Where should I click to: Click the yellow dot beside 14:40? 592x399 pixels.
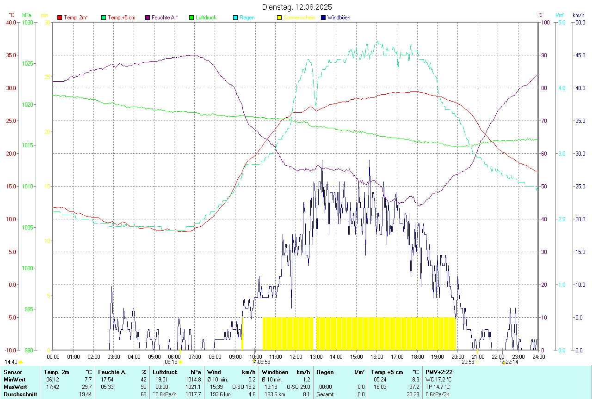[20, 363]
